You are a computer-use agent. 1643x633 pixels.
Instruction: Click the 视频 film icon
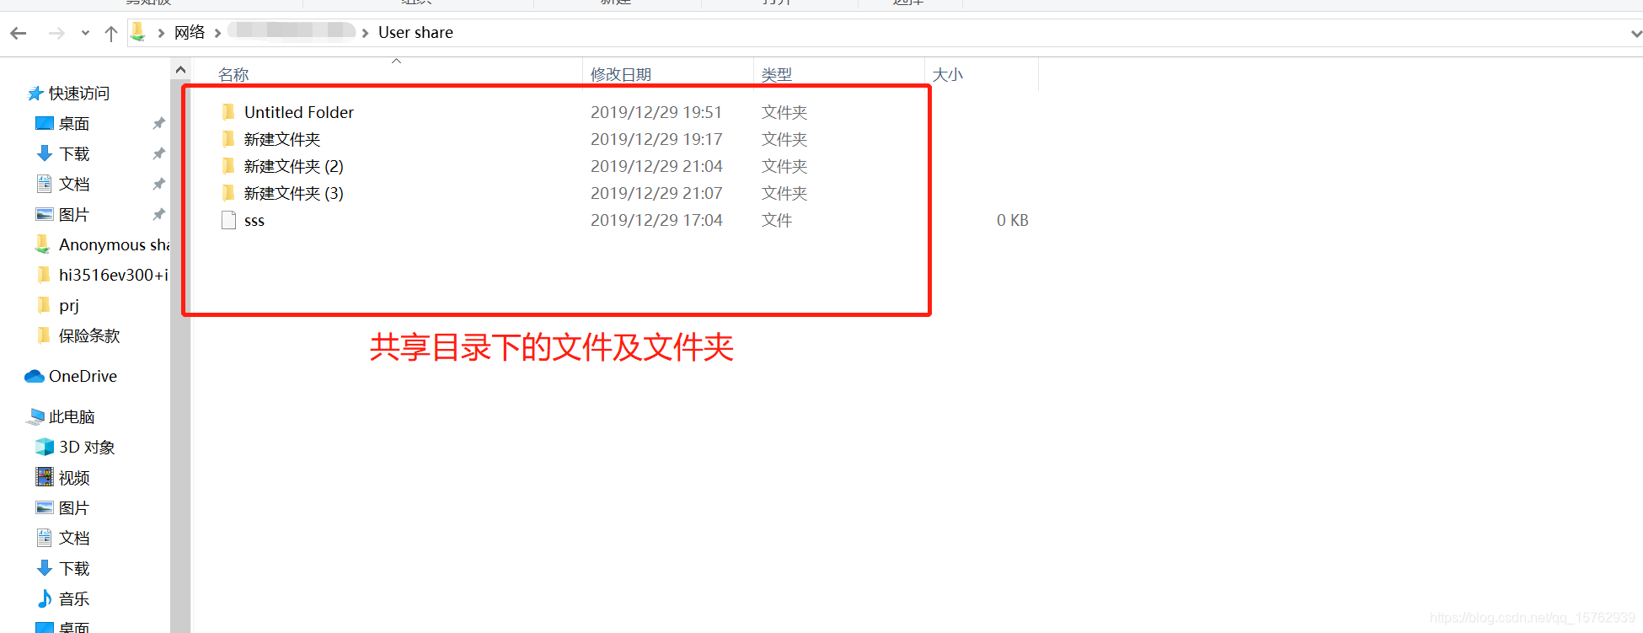[45, 477]
